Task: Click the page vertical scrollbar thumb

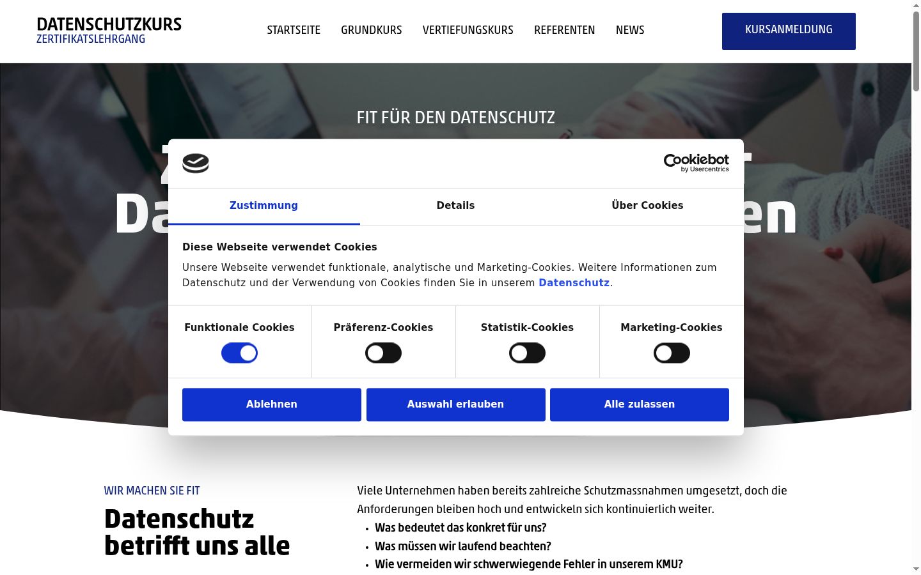Action: (x=916, y=51)
